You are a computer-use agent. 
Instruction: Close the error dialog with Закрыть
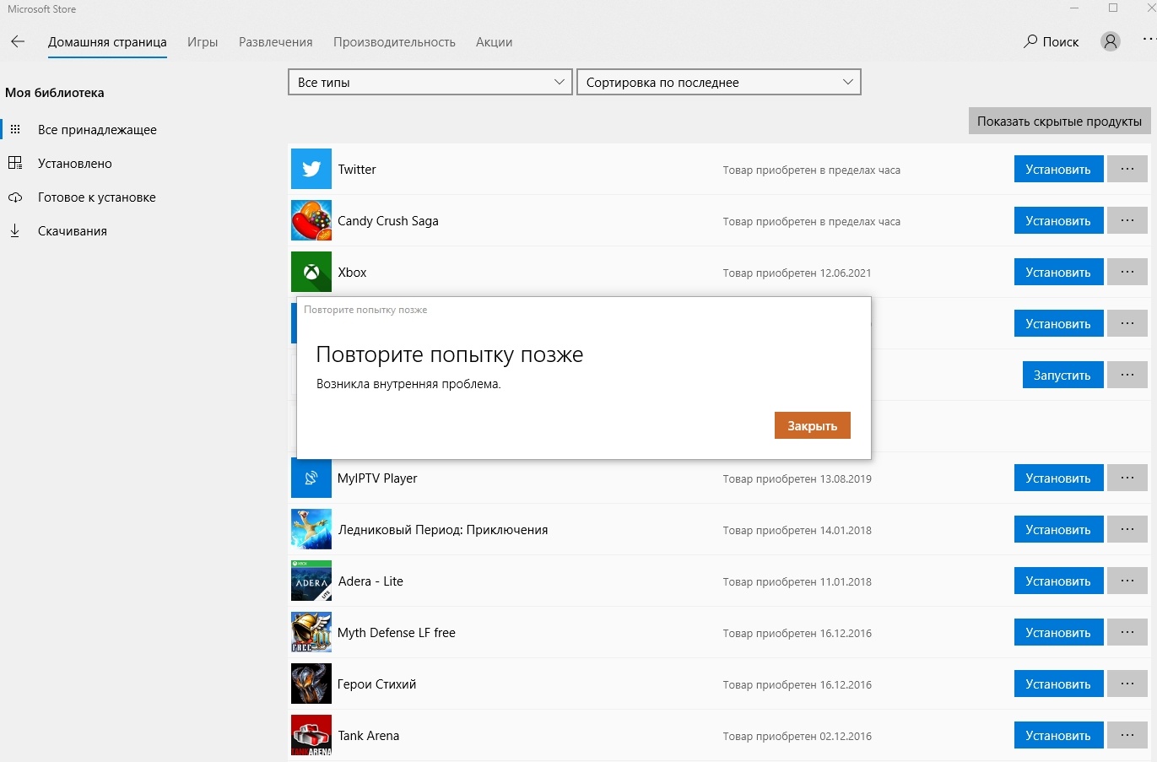pos(813,425)
